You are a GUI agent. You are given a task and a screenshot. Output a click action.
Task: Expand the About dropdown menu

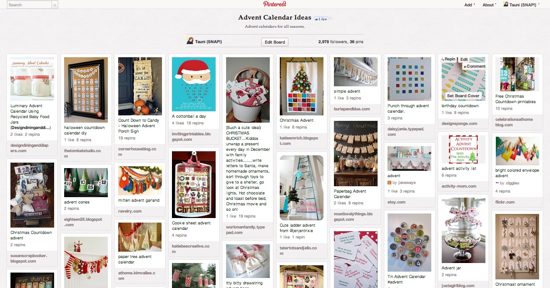(x=489, y=5)
